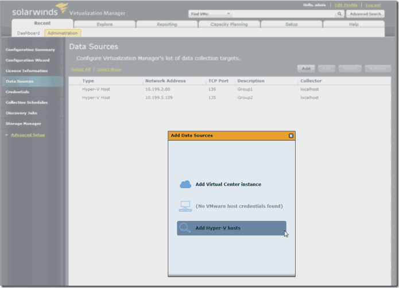Open the Setup tab

[292, 25]
